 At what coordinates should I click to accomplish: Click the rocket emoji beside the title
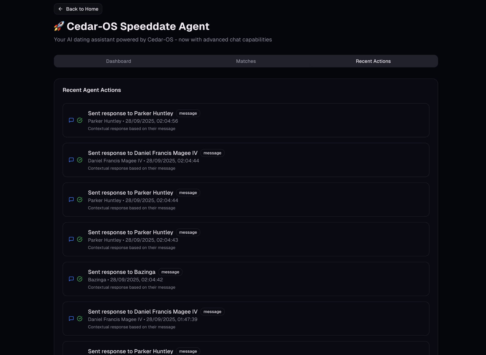59,26
